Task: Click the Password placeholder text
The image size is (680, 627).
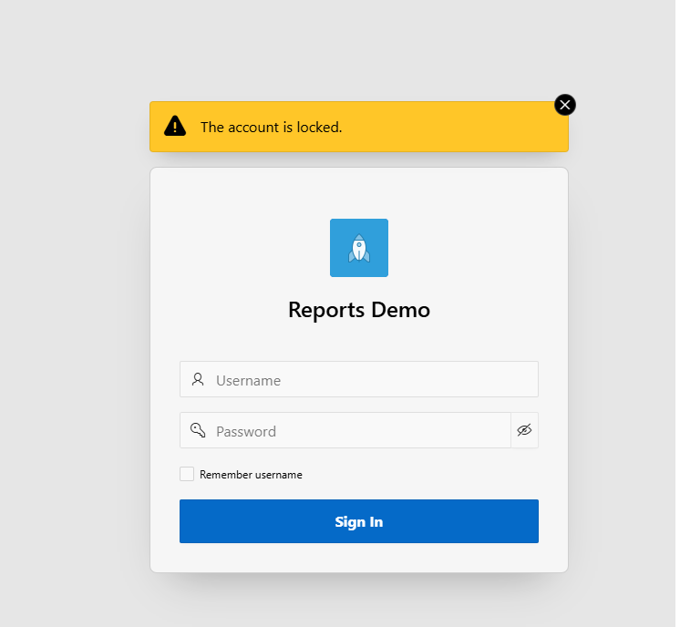Action: coord(246,431)
